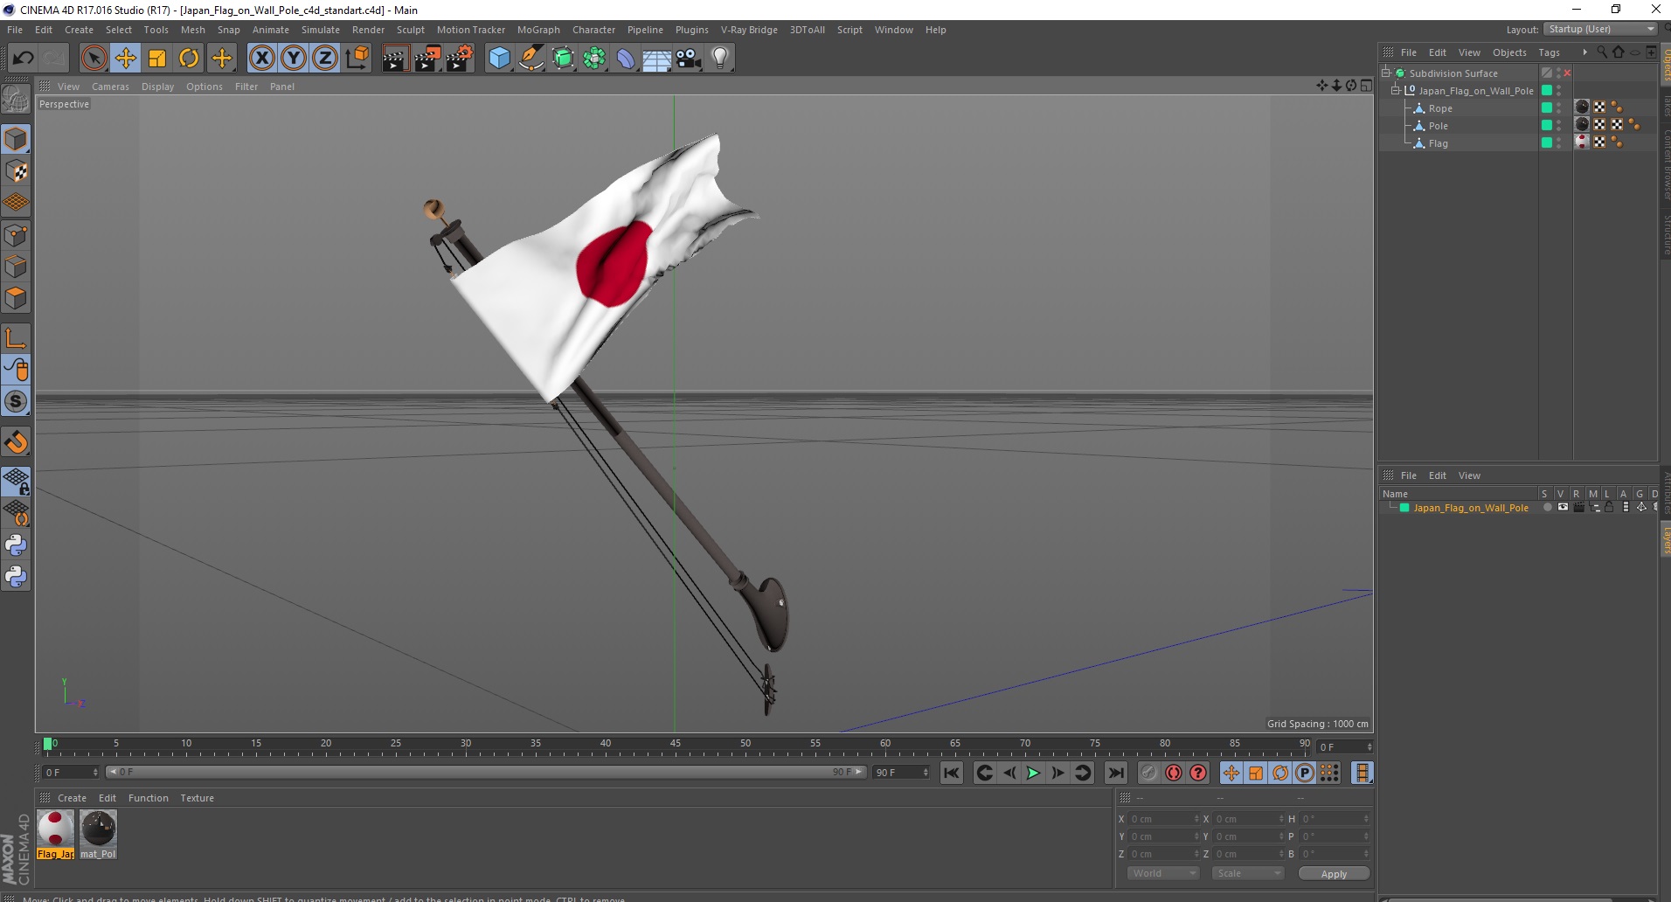Toggle viewport maximize icon
The height and width of the screenshot is (902, 1671).
coord(1366,85)
